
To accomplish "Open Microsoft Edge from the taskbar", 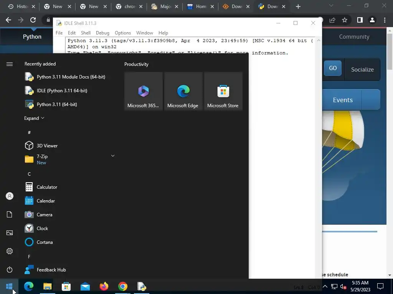I will 28,286.
